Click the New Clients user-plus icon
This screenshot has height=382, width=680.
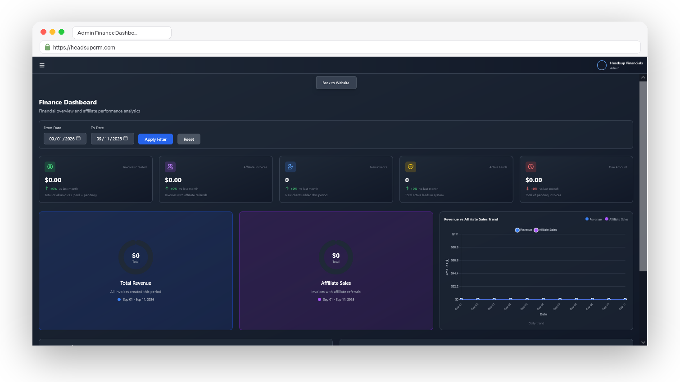tap(290, 166)
